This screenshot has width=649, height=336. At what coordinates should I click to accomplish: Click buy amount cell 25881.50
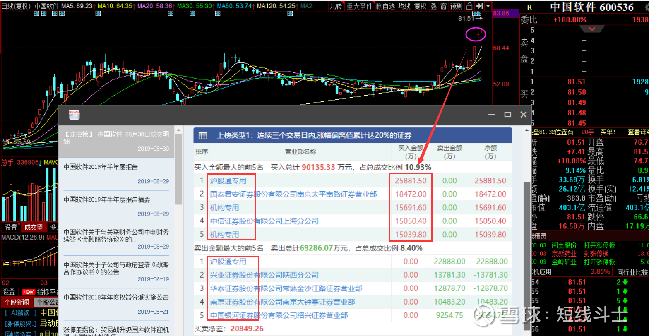point(411,180)
